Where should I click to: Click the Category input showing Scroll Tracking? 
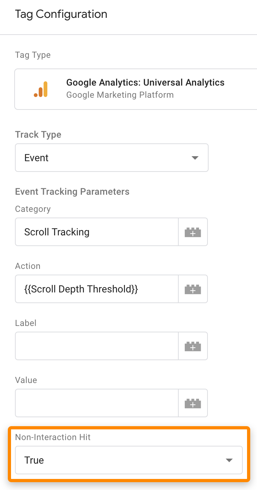point(96,232)
